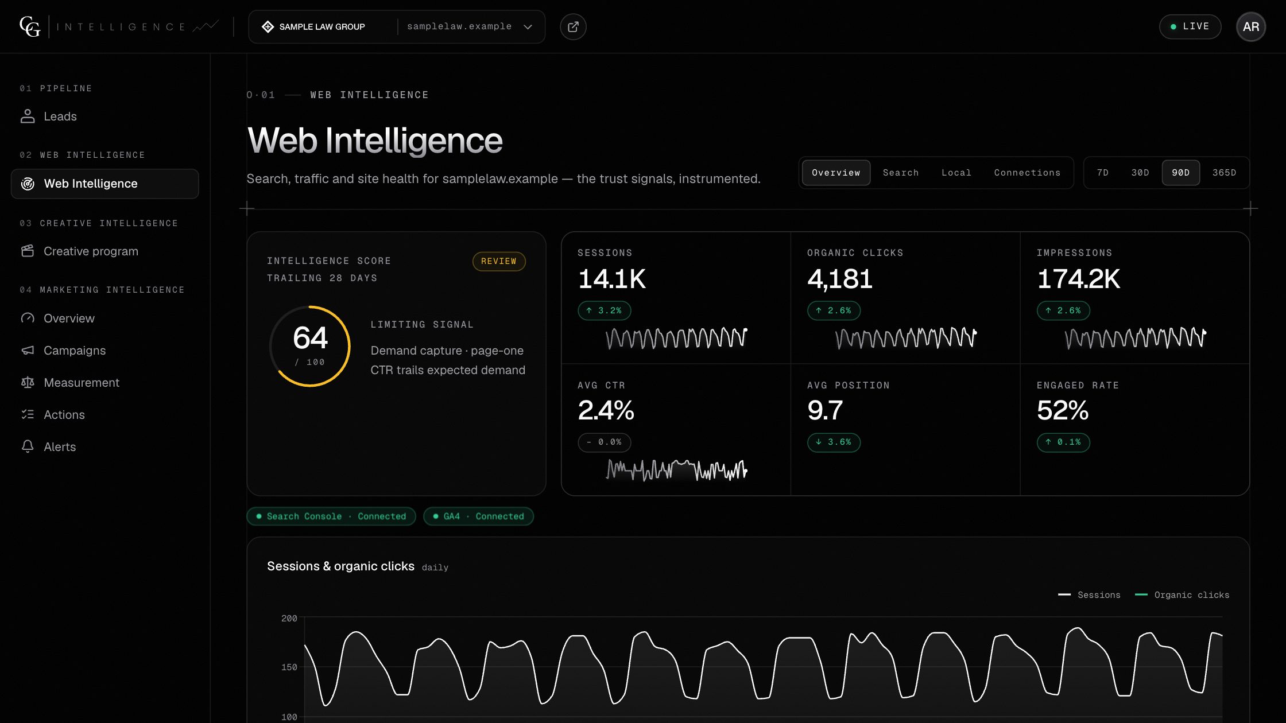Go to Measurement in sidebar

point(105,382)
